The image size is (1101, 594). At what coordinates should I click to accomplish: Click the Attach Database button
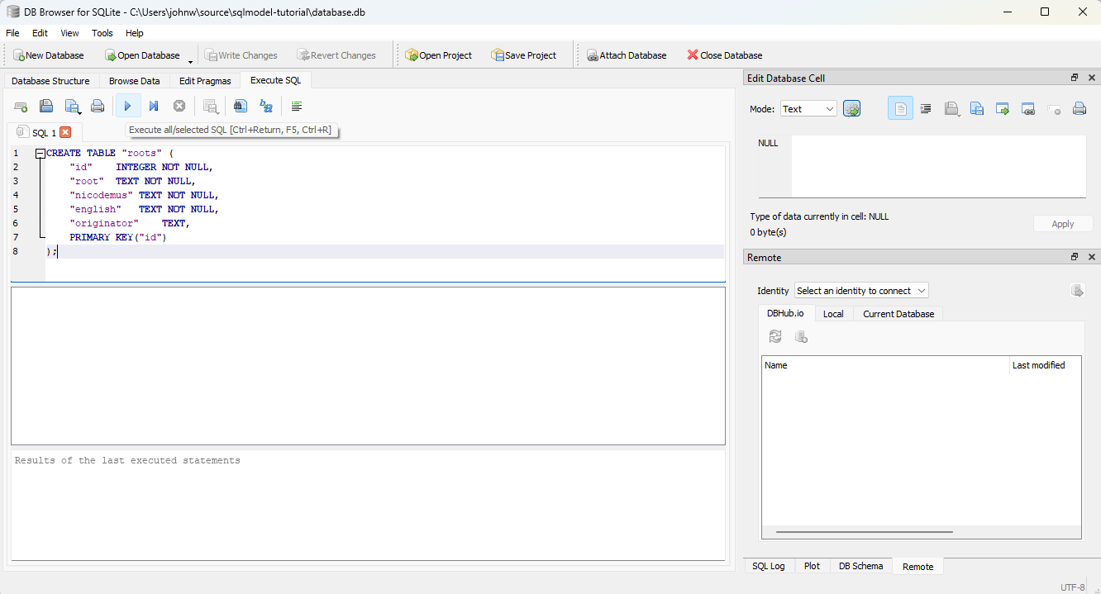pos(627,55)
